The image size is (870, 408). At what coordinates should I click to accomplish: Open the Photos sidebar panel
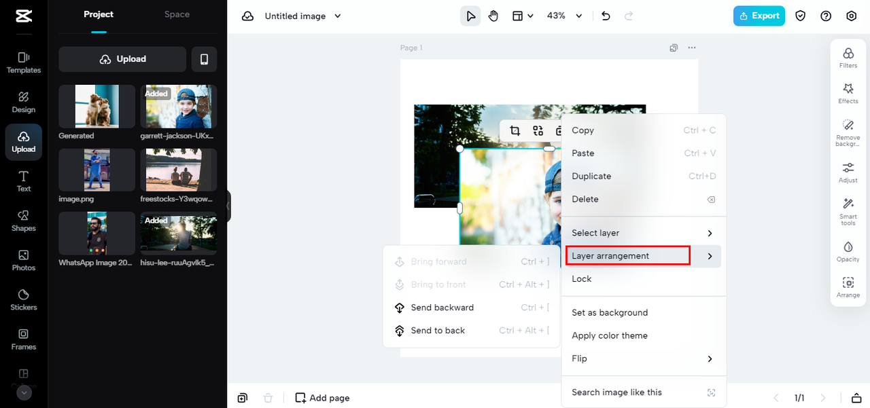24,260
